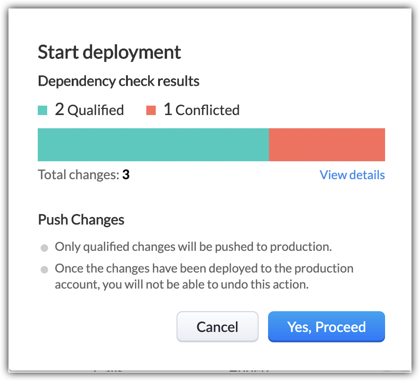
Task: Click the 'Qualified' legend label
Action: (x=95, y=110)
